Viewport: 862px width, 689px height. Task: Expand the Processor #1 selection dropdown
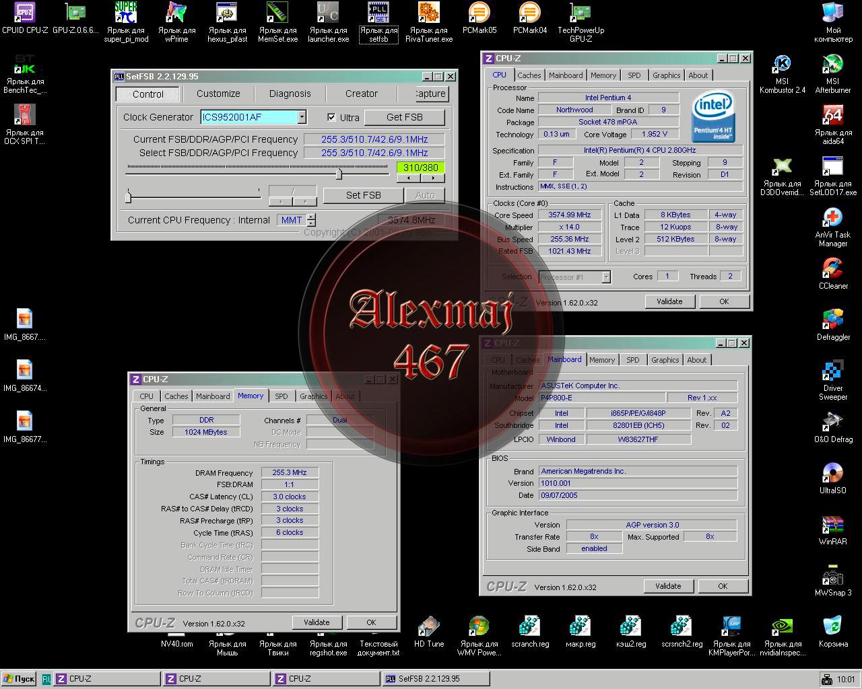point(606,277)
